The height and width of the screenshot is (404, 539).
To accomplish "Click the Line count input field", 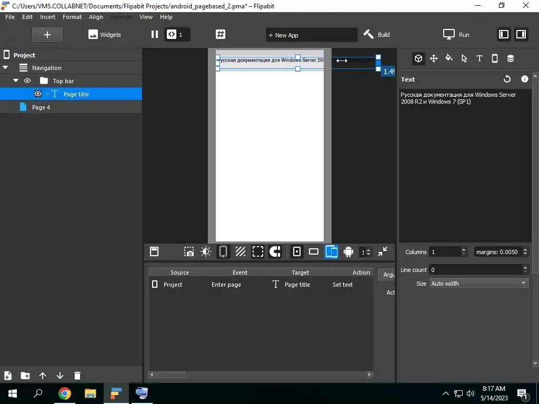I will (475, 270).
